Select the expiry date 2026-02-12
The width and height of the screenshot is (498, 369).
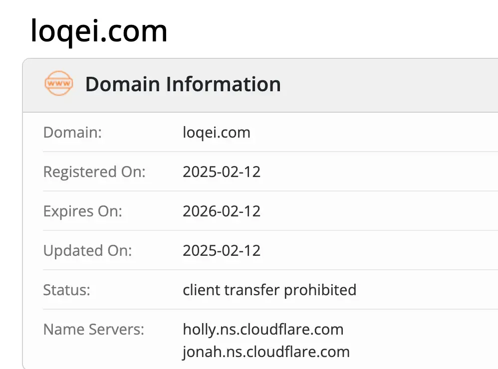(222, 211)
